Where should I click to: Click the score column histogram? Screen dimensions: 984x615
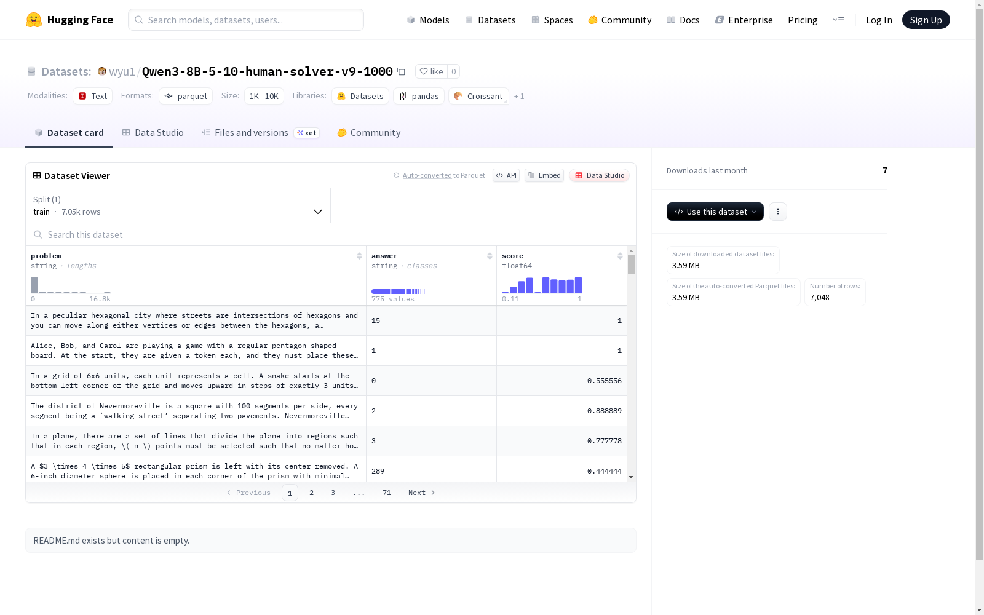pyautogui.click(x=542, y=285)
